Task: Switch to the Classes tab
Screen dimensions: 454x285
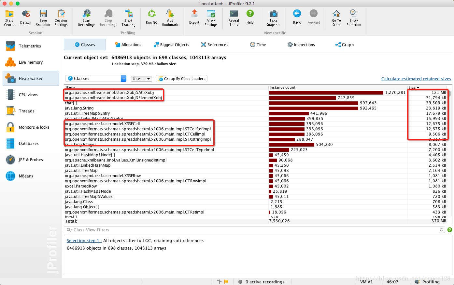Action: tap(85, 45)
